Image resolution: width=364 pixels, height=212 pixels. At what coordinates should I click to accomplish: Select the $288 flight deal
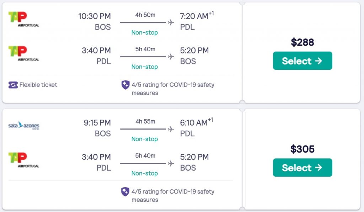302,61
